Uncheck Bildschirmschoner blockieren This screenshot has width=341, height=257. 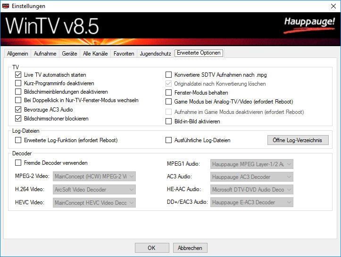coord(18,119)
